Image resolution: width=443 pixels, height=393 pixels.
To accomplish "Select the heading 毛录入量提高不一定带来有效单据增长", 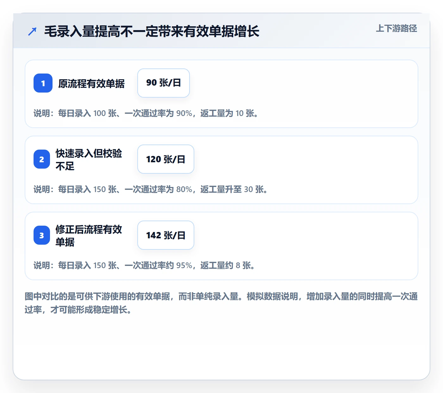I will (x=152, y=31).
